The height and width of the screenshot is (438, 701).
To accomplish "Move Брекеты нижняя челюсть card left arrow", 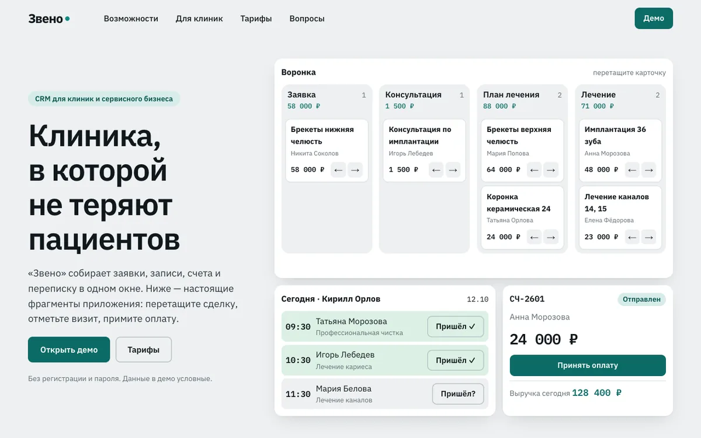I will [338, 170].
